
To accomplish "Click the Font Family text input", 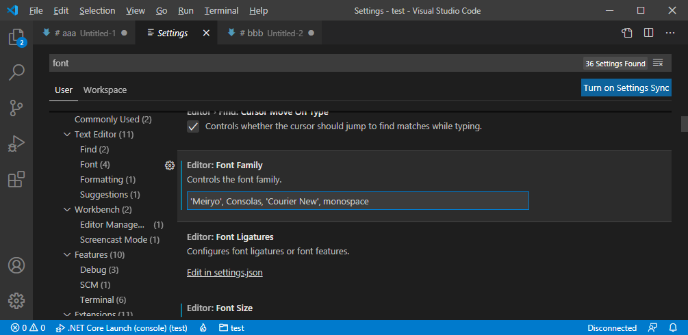I will 357,201.
